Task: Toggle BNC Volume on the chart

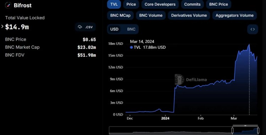Action: [151, 16]
